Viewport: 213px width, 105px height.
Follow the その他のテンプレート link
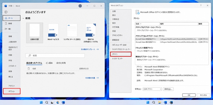90,49
